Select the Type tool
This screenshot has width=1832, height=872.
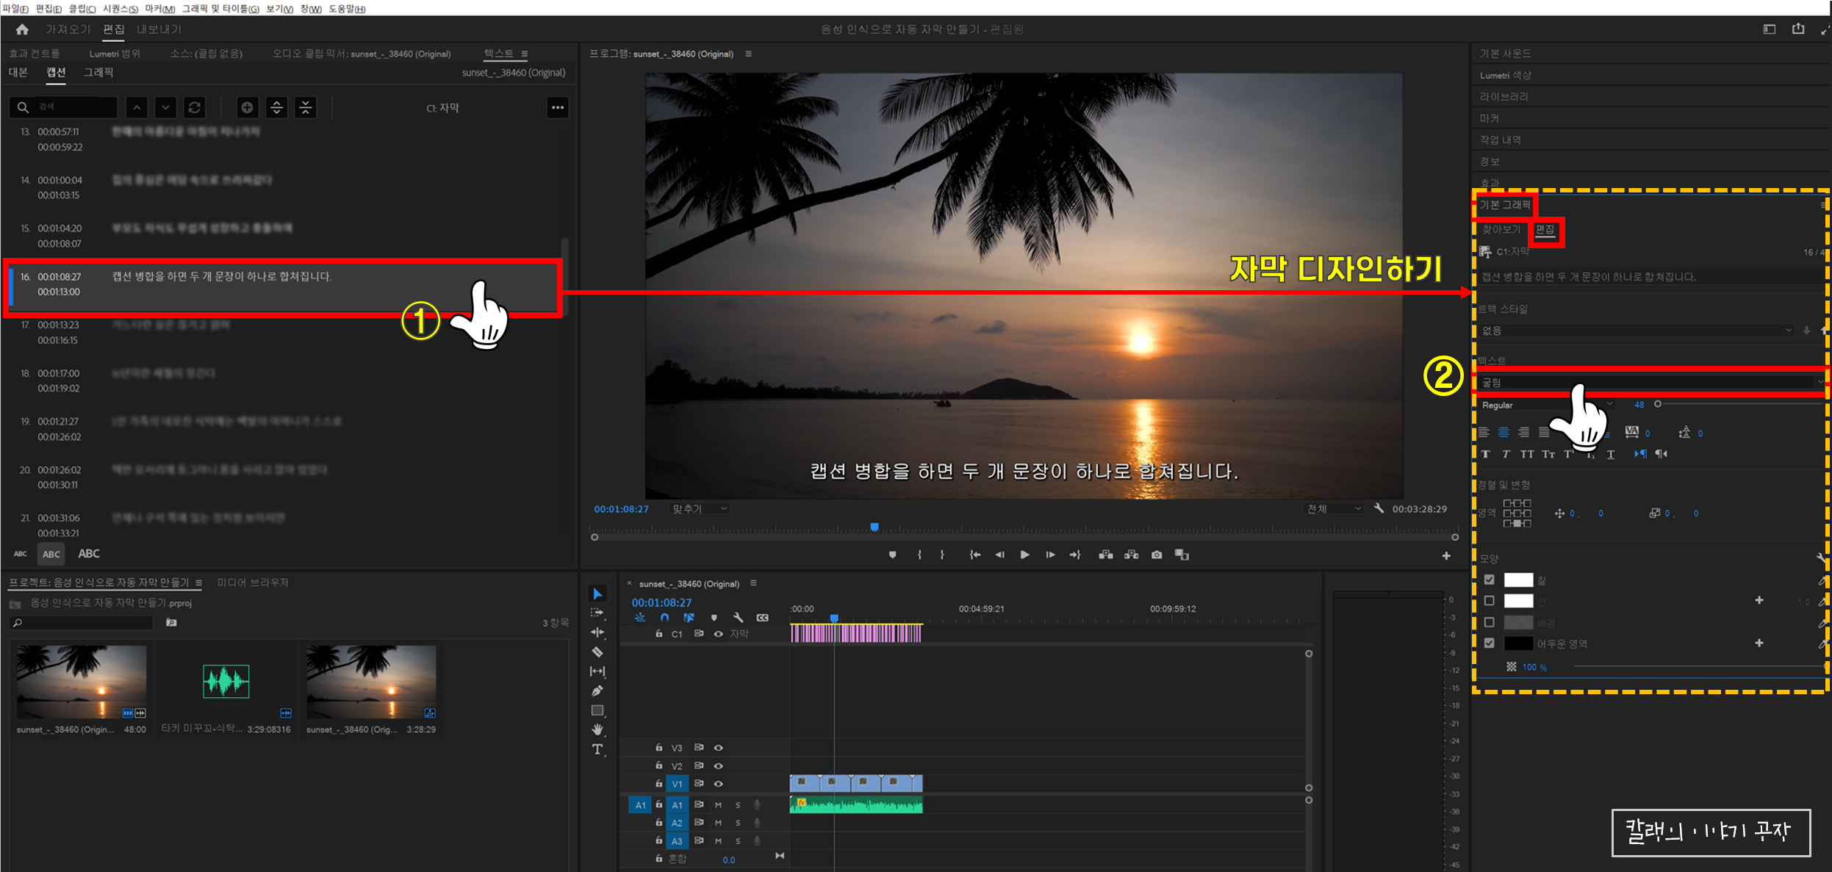(x=597, y=749)
